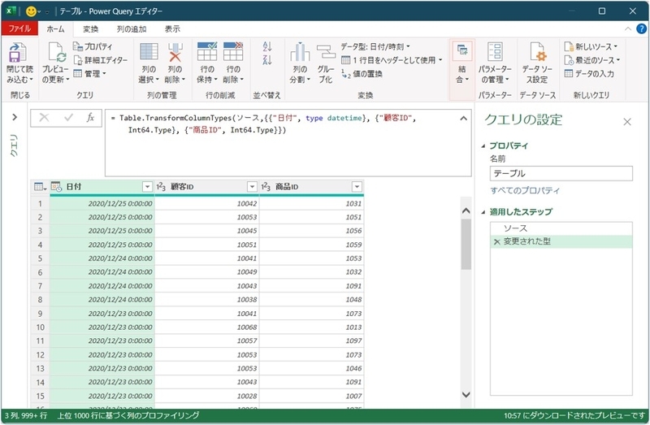Click inside the formula bar text

[288, 143]
